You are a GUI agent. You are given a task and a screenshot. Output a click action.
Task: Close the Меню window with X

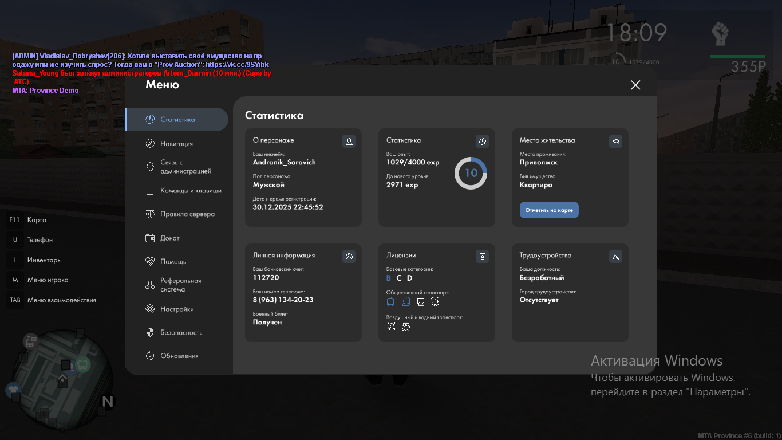635,85
